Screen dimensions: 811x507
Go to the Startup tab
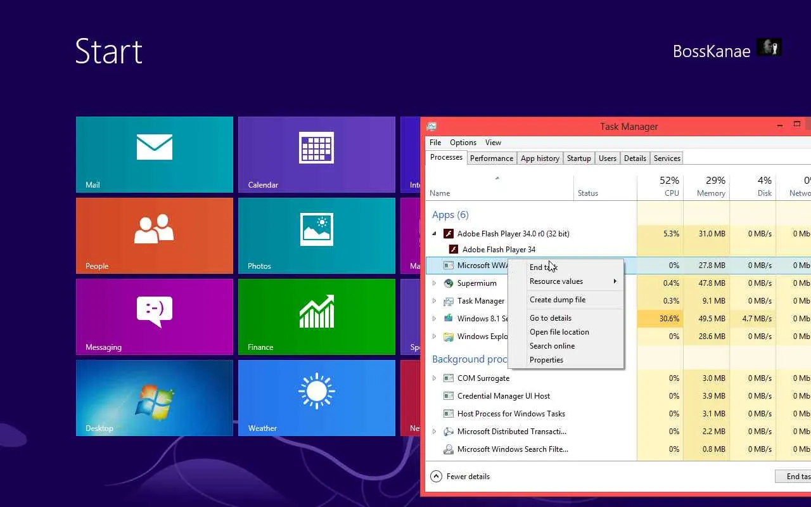click(579, 158)
